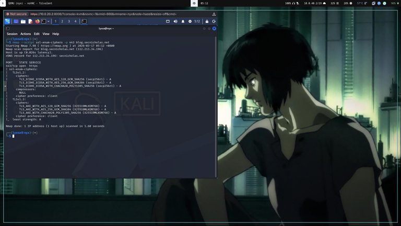401x226 pixels.
Task: Click the TLS_ECDHE_ECDSA_WITH_CHACHA20_POLY1305_SHA256 cipher line
Action: tap(70, 86)
